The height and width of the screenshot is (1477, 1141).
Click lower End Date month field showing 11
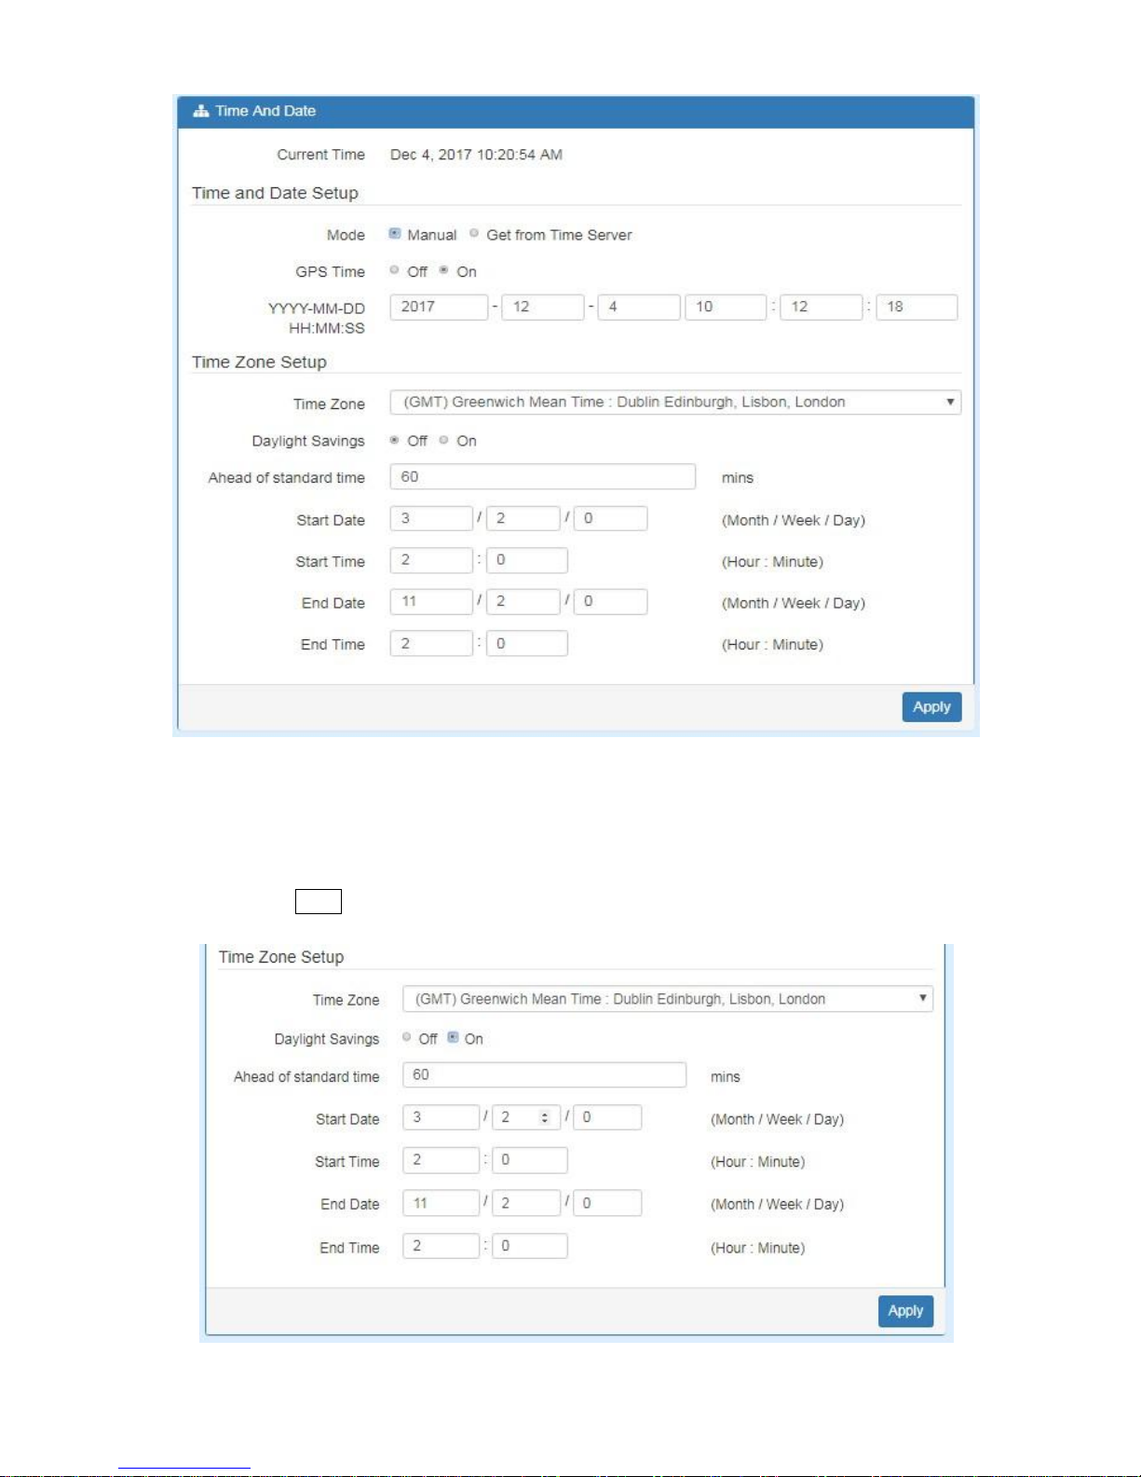click(x=441, y=1203)
